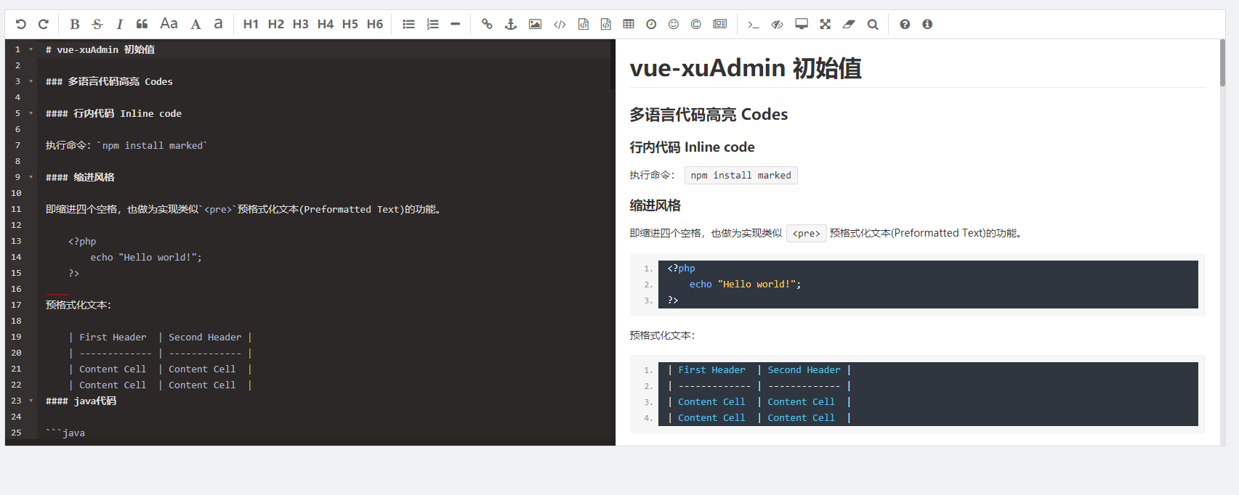This screenshot has width=1239, height=495.
Task: Insert an H2 heading
Action: point(276,24)
